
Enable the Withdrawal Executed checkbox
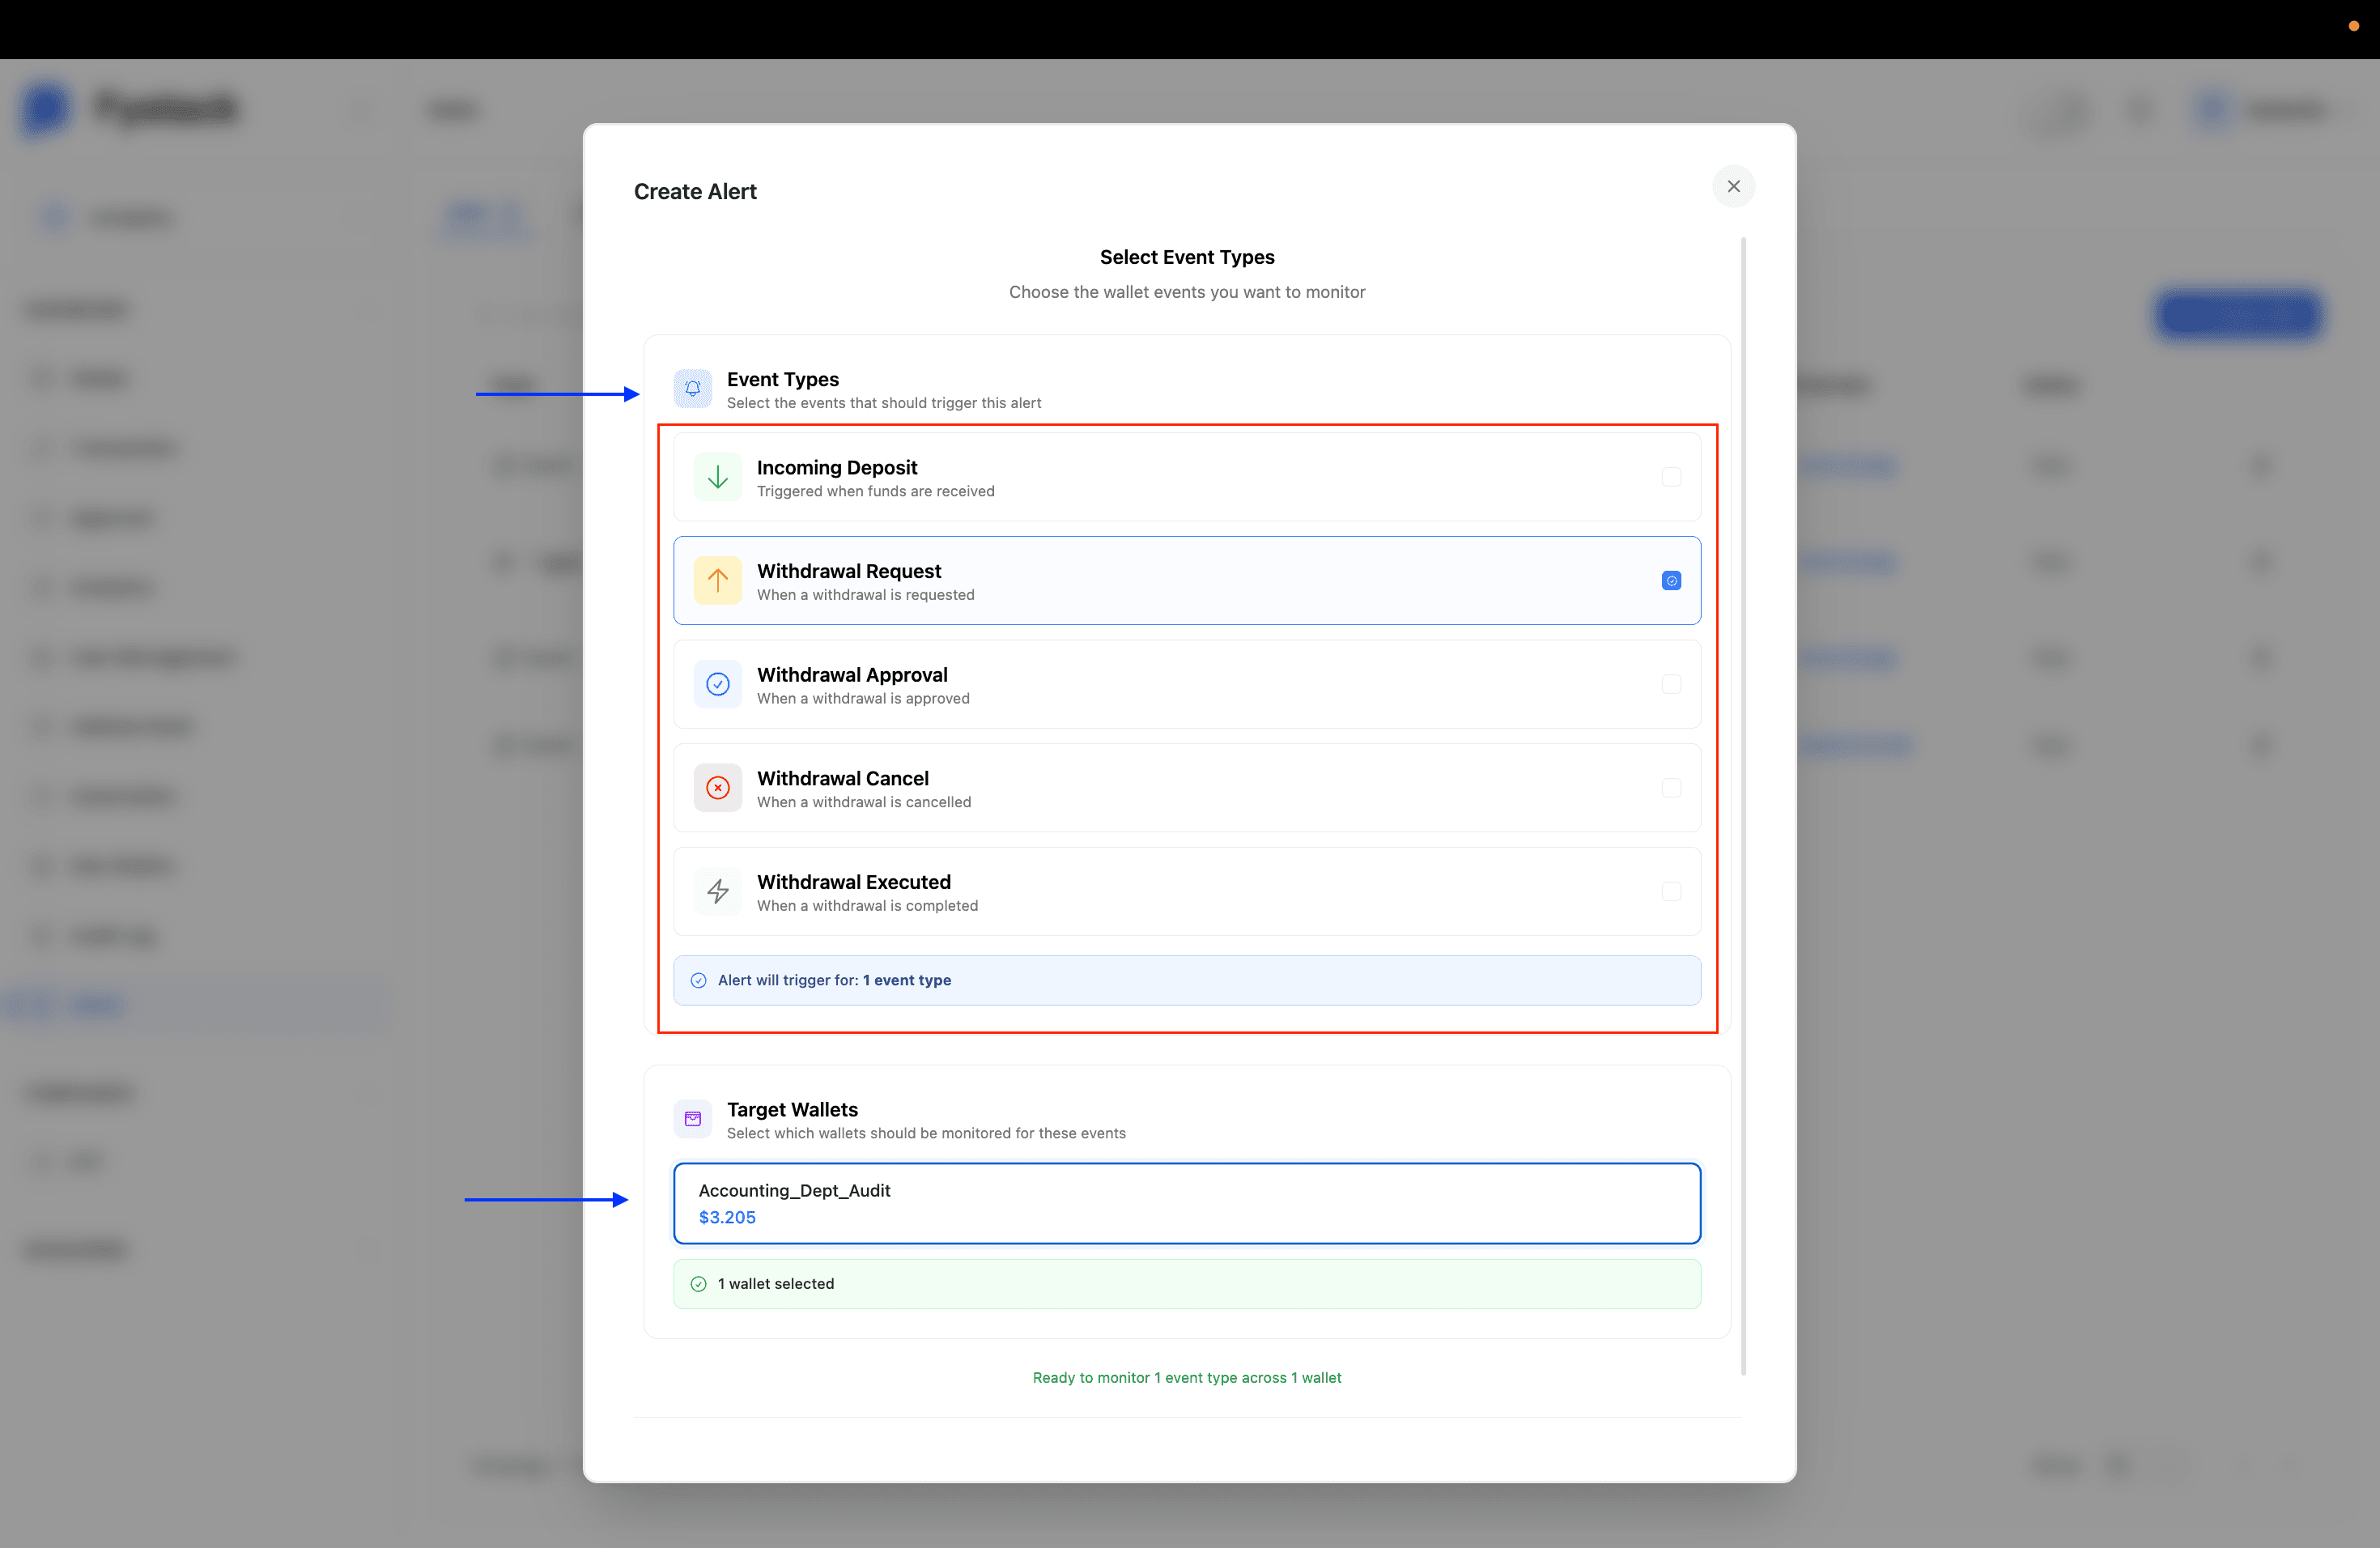(1671, 891)
